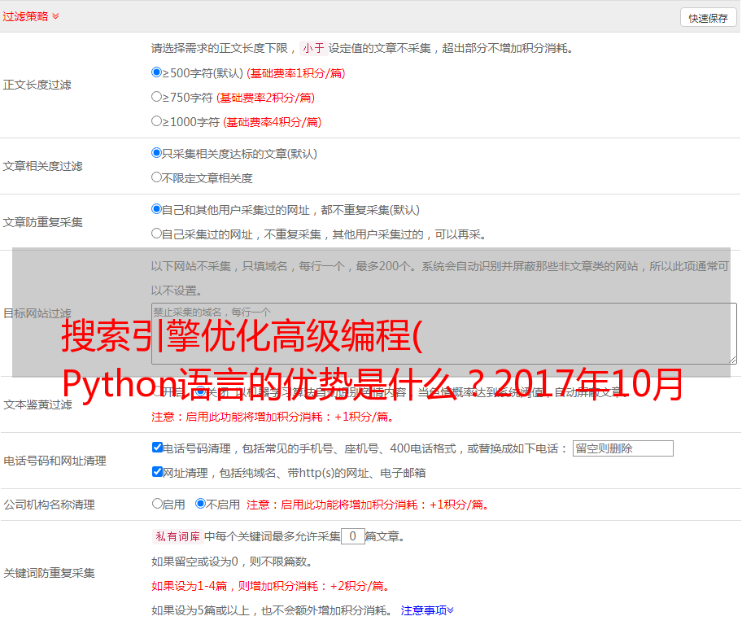This screenshot has width=742, height=625.
Task: Select 自己采集过的网址，不重复采集 option
Action: (x=157, y=234)
